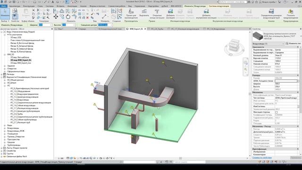Close the project browser panel

tap(52, 29)
